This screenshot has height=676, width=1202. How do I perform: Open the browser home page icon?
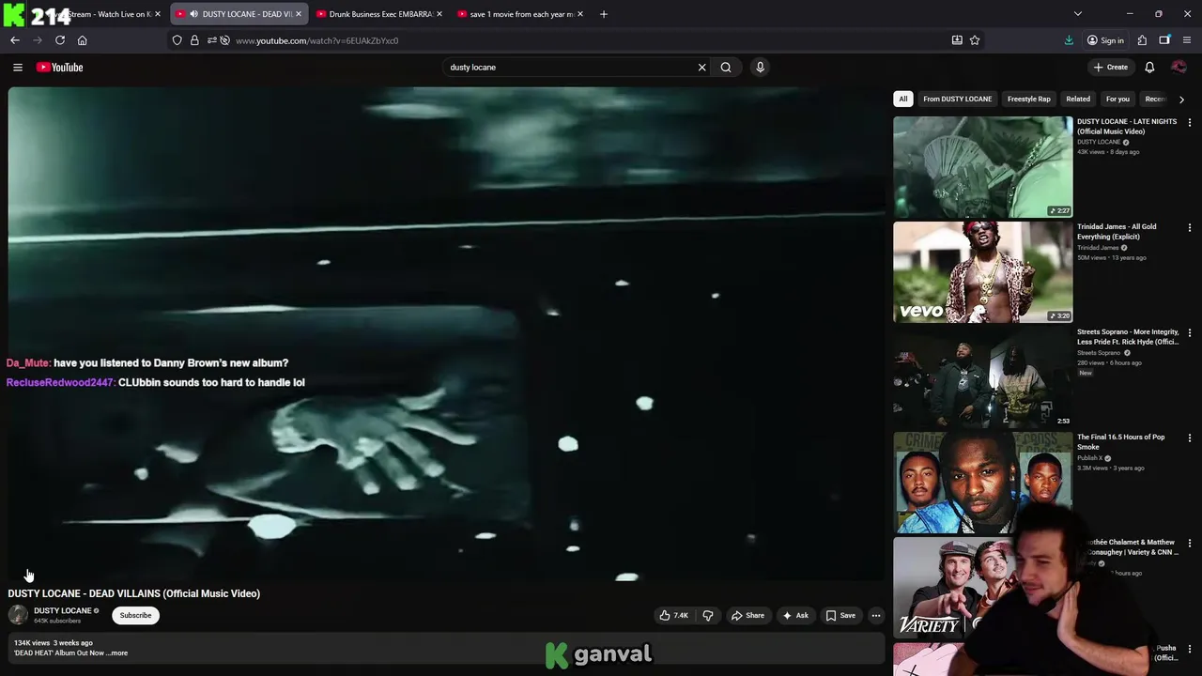[x=82, y=40]
